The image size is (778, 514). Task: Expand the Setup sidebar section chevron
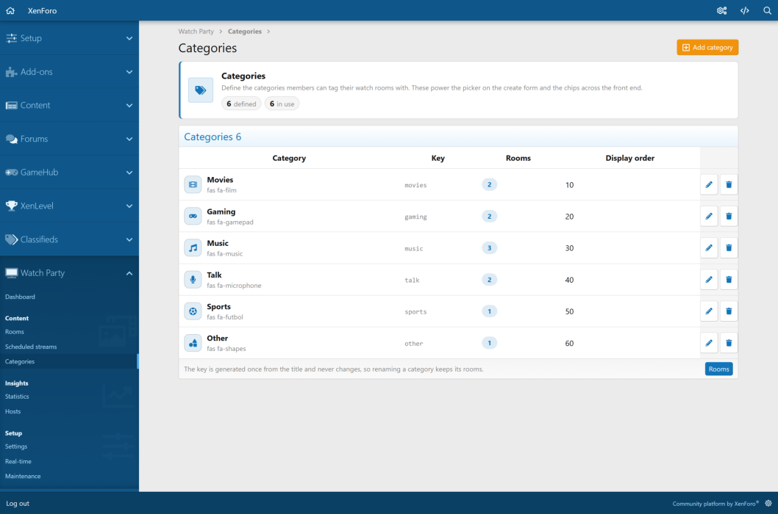tap(129, 38)
